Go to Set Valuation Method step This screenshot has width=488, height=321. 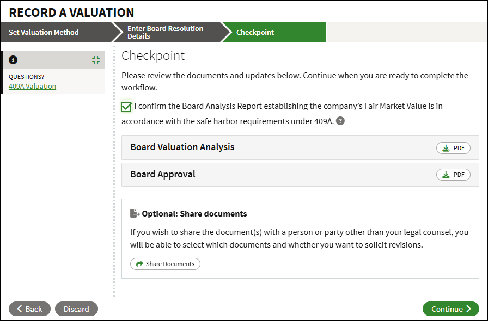(x=56, y=32)
